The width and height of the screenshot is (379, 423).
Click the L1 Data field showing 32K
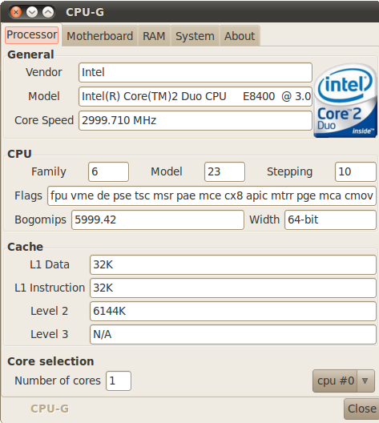(x=233, y=264)
